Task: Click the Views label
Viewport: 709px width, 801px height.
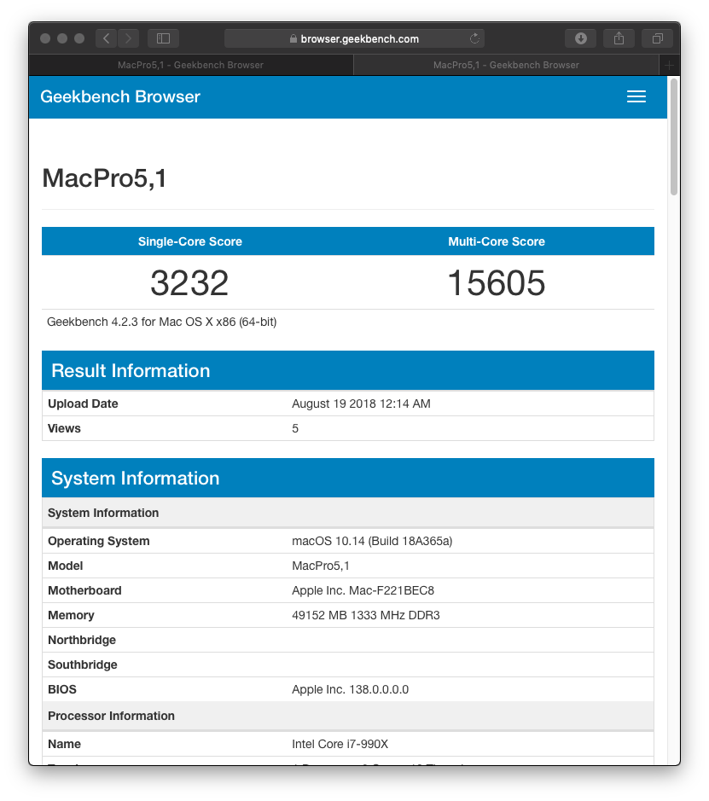Action: [64, 428]
